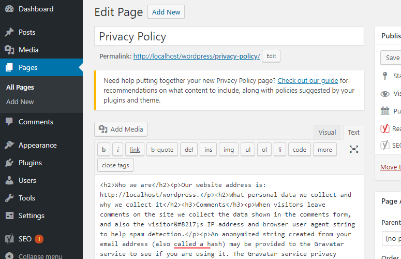This screenshot has height=259, width=401.
Task: Click inside the HTML text editor area
Action: 229,217
